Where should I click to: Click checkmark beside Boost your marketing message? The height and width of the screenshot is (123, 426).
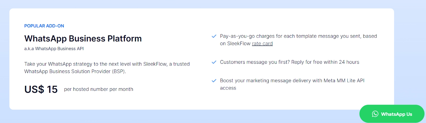tap(214, 81)
